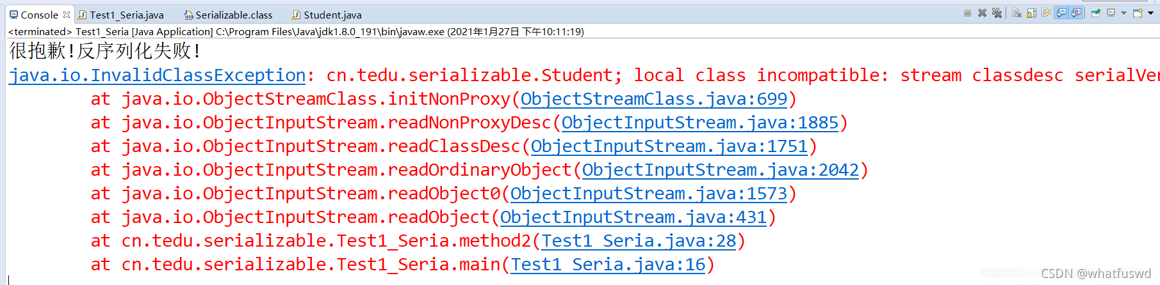This screenshot has height=285, width=1160.
Task: Click the text 'at java.io.ObjectInputStream.readOrdinaryObject'
Action: point(331,170)
